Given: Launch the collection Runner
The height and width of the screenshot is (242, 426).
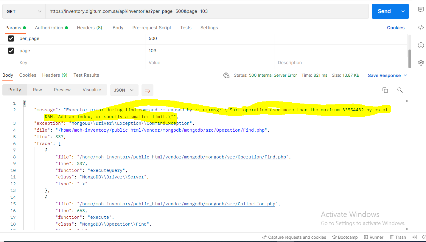Looking at the screenshot, I should [x=374, y=237].
